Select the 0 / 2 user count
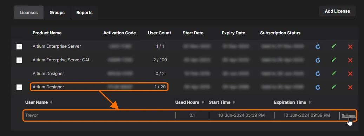 click(160, 74)
